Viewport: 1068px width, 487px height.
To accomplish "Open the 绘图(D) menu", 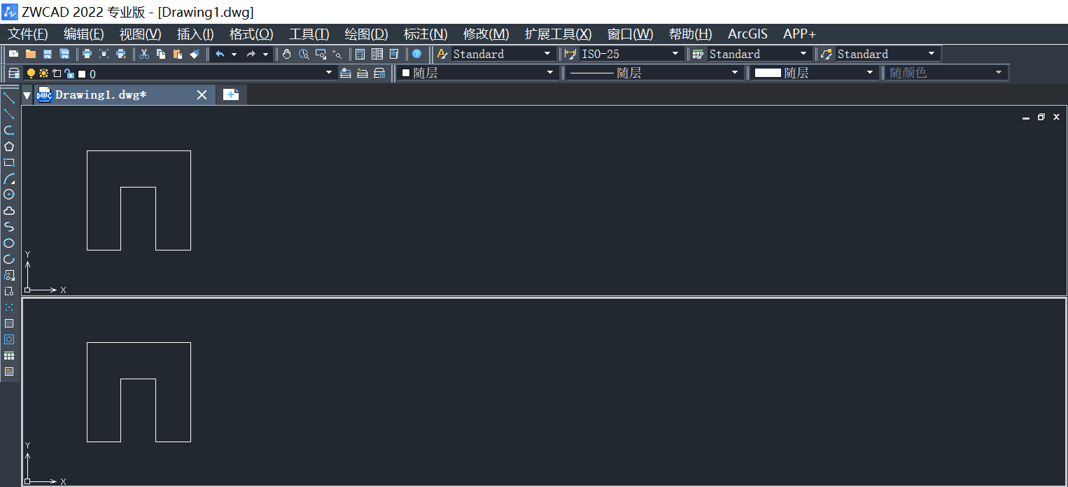I will point(366,34).
